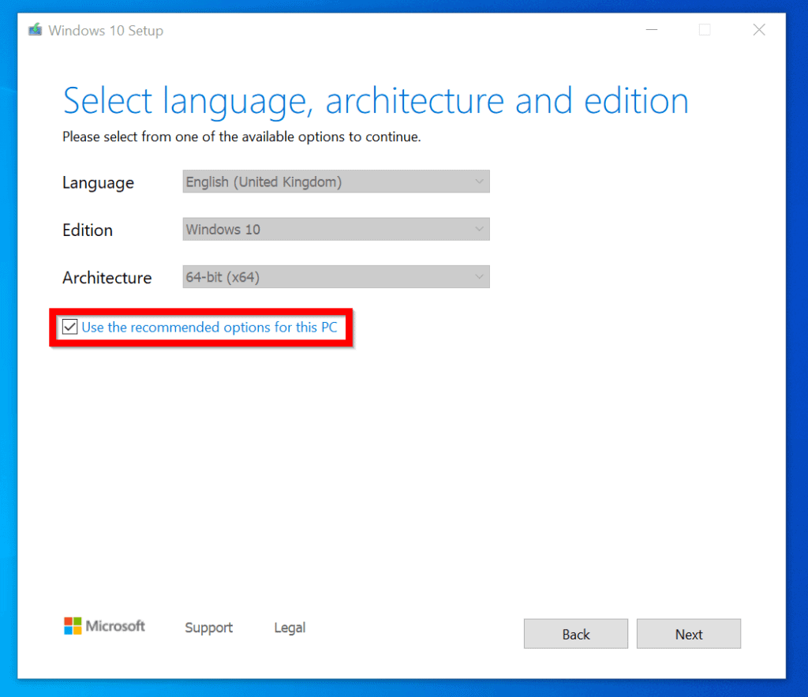Minimize the Windows 10 Setup window
This screenshot has height=697, width=808.
[x=651, y=30]
